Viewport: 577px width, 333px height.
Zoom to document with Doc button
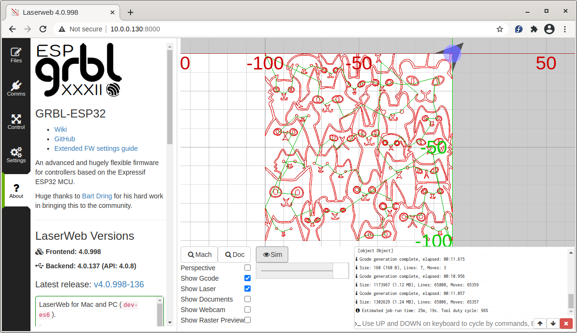(234, 255)
